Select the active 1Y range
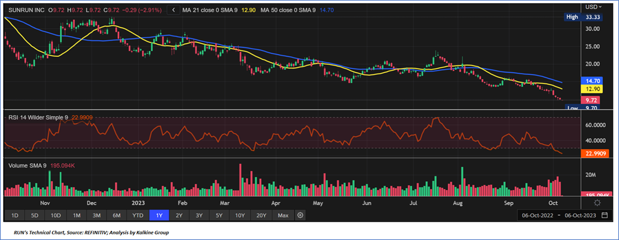Image resolution: width=619 pixels, height=240 pixels. [x=159, y=215]
